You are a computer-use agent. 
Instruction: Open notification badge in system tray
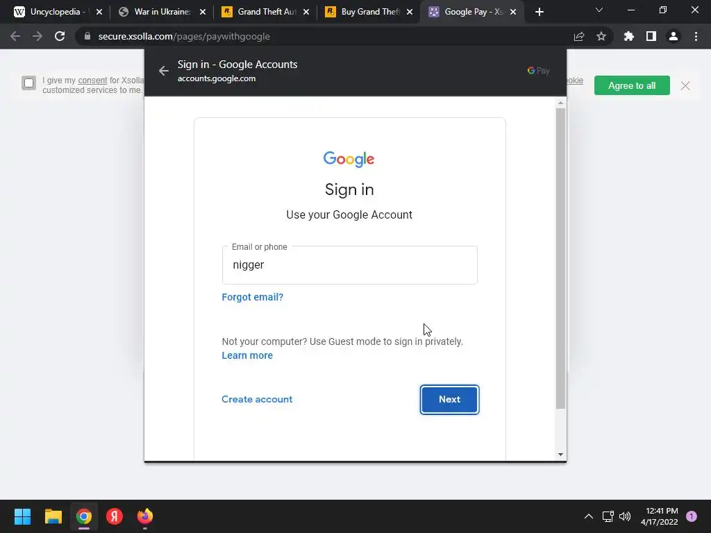pos(692,516)
